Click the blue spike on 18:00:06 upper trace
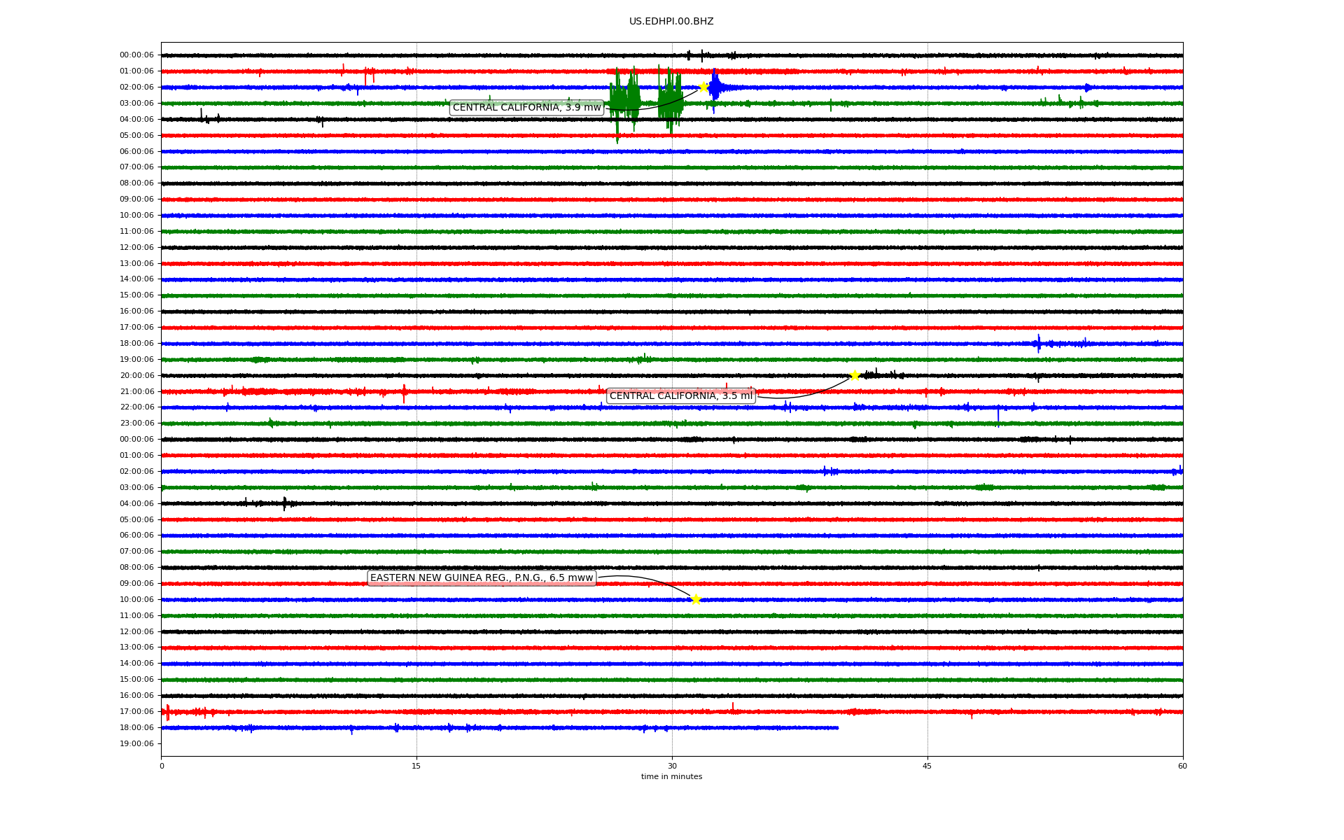The width and height of the screenshot is (1344, 840). [x=1039, y=343]
